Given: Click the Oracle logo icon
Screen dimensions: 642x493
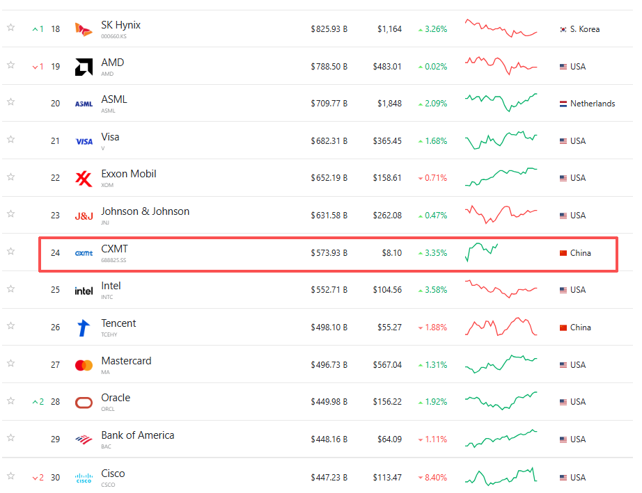Looking at the screenshot, I should pyautogui.click(x=84, y=403).
